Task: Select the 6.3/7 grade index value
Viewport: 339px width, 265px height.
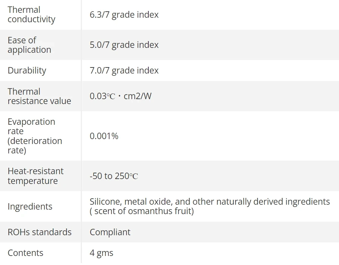Action: coord(124,15)
